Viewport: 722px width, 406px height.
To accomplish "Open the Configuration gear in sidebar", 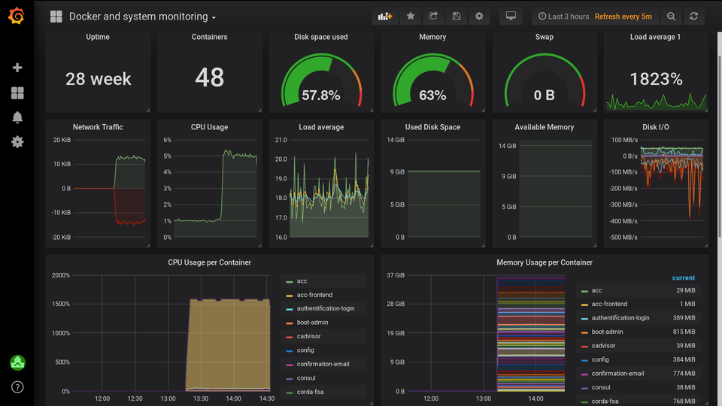I will coord(17,142).
